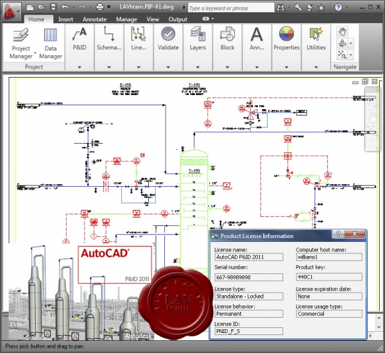Image resolution: width=385 pixels, height=353 pixels.
Task: Click the License ID field PNID_F_S
Action: 249,331
